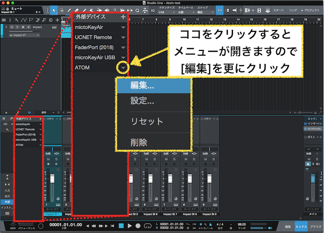Switch to the ミックス view tab

click(301, 227)
